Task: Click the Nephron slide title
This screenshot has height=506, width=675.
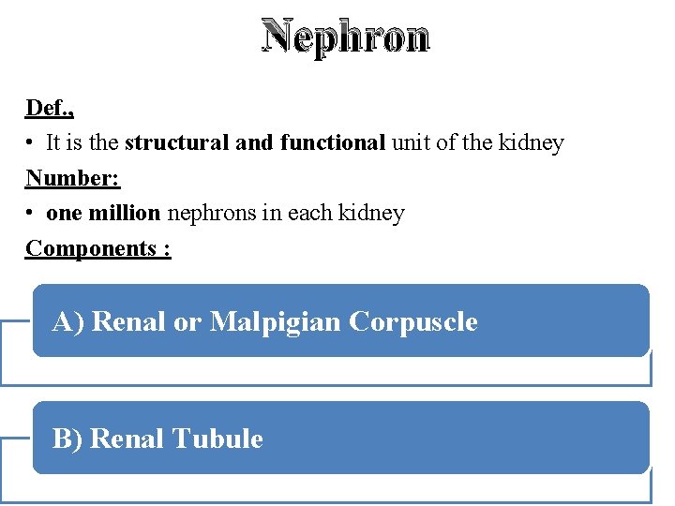Action: (346, 37)
